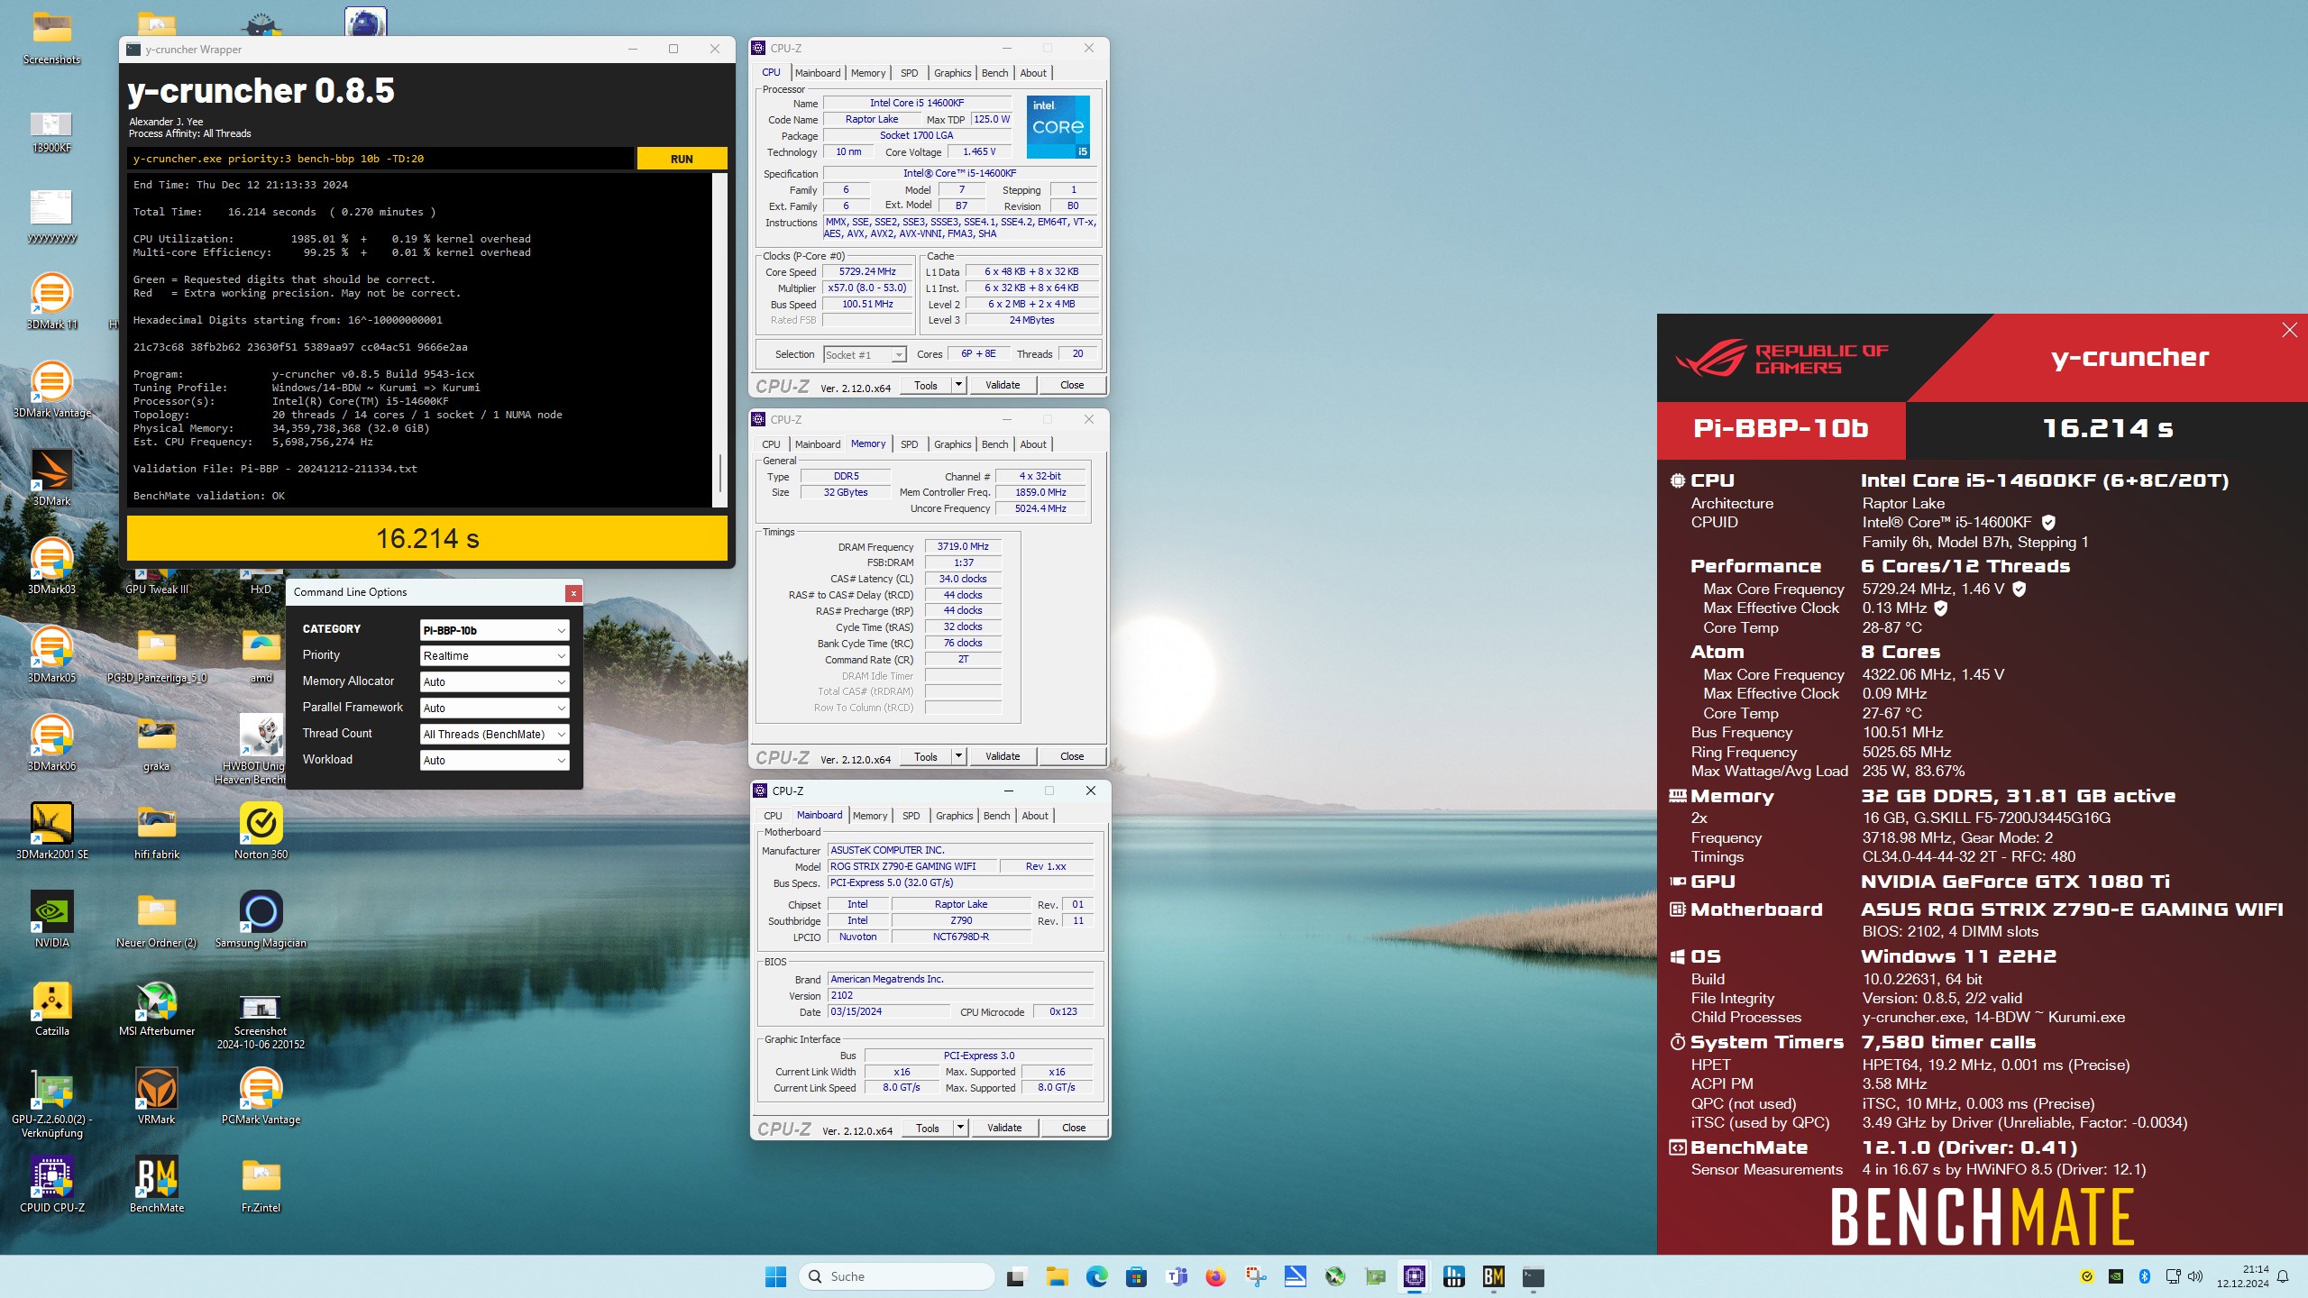Click Close in bottom CPU-Z Mainboard window
Image resolution: width=2308 pixels, height=1298 pixels.
tap(1074, 1129)
